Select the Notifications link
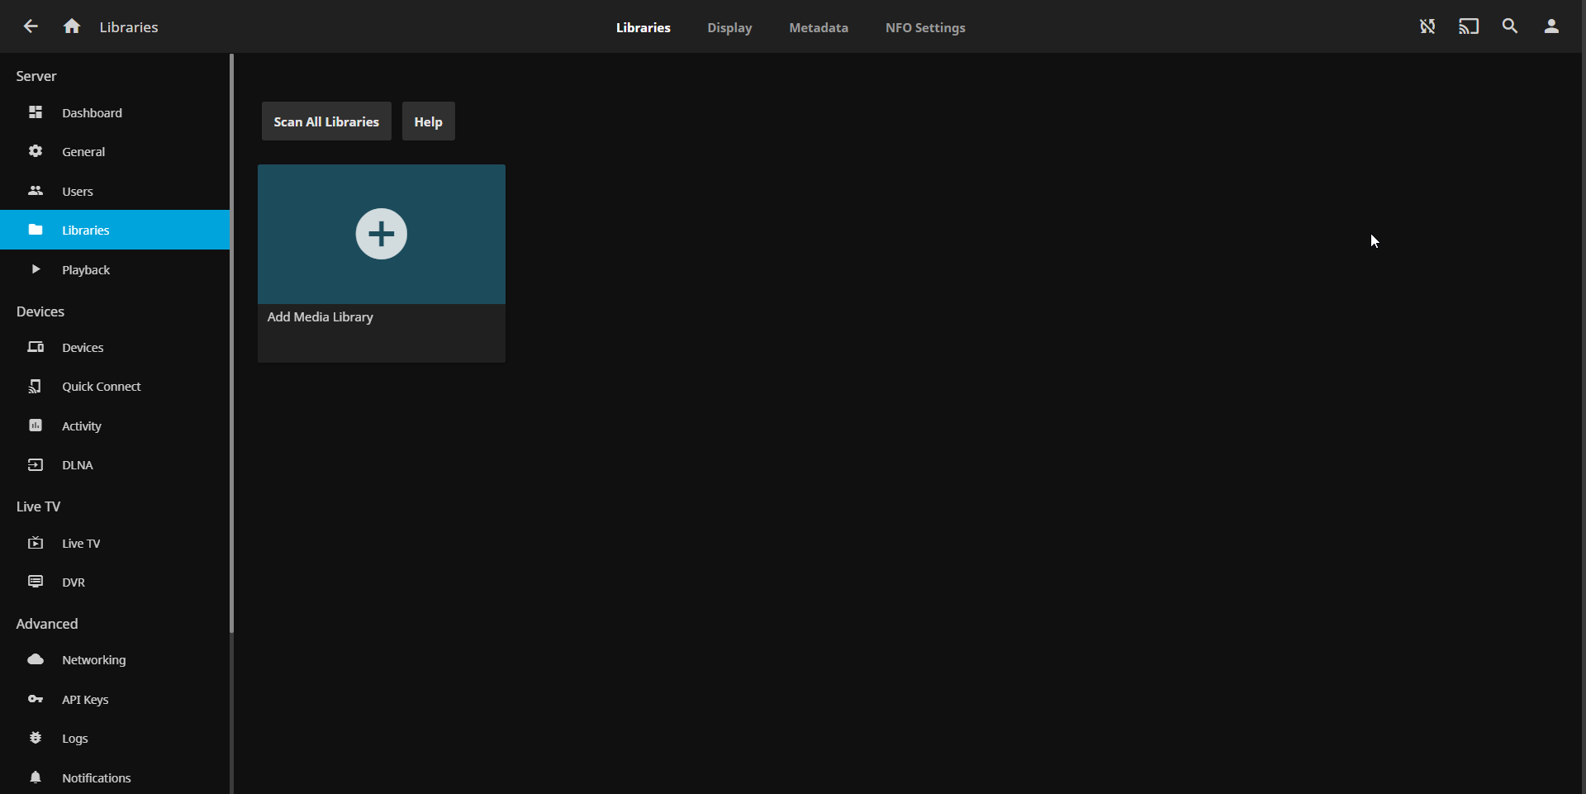The height and width of the screenshot is (794, 1586). (115, 777)
